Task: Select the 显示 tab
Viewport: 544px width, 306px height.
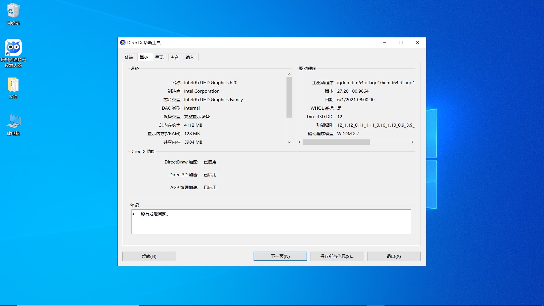Action: coord(144,57)
